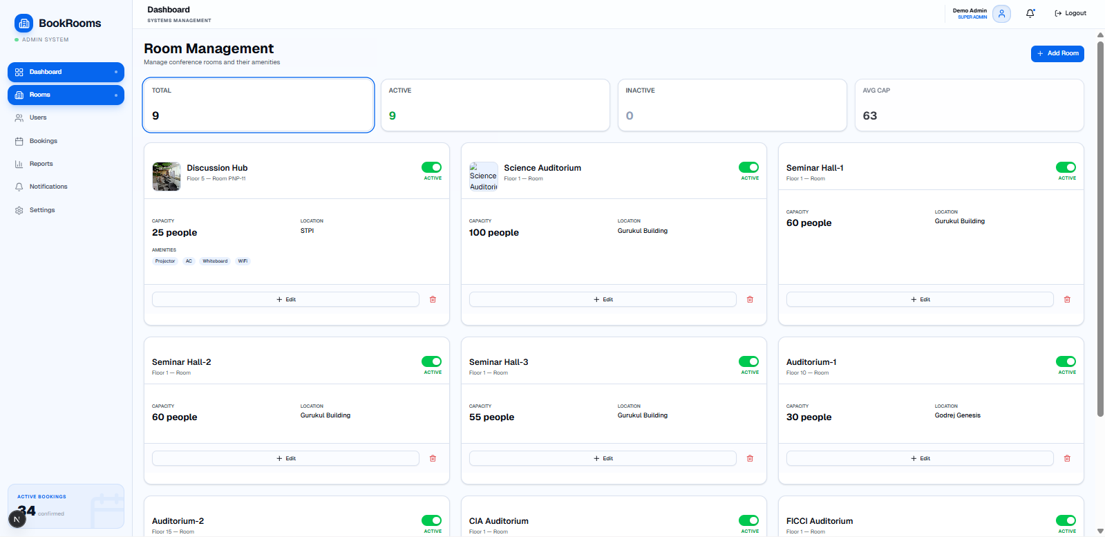The image size is (1105, 537).
Task: Remove Seminar Hall-1 using trash icon
Action: point(1067,299)
